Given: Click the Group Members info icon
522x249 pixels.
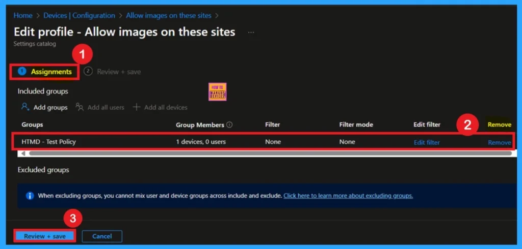Looking at the screenshot, I should 229,125.
